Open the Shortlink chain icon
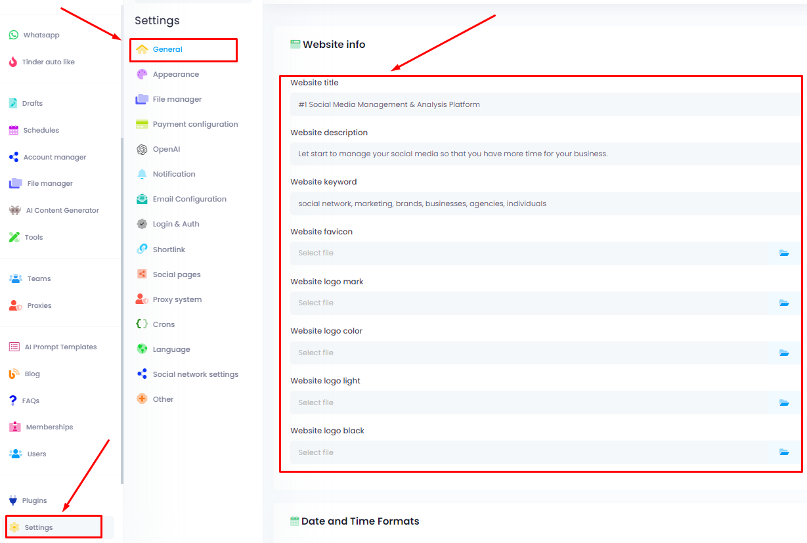The height and width of the screenshot is (543, 807). pos(142,250)
